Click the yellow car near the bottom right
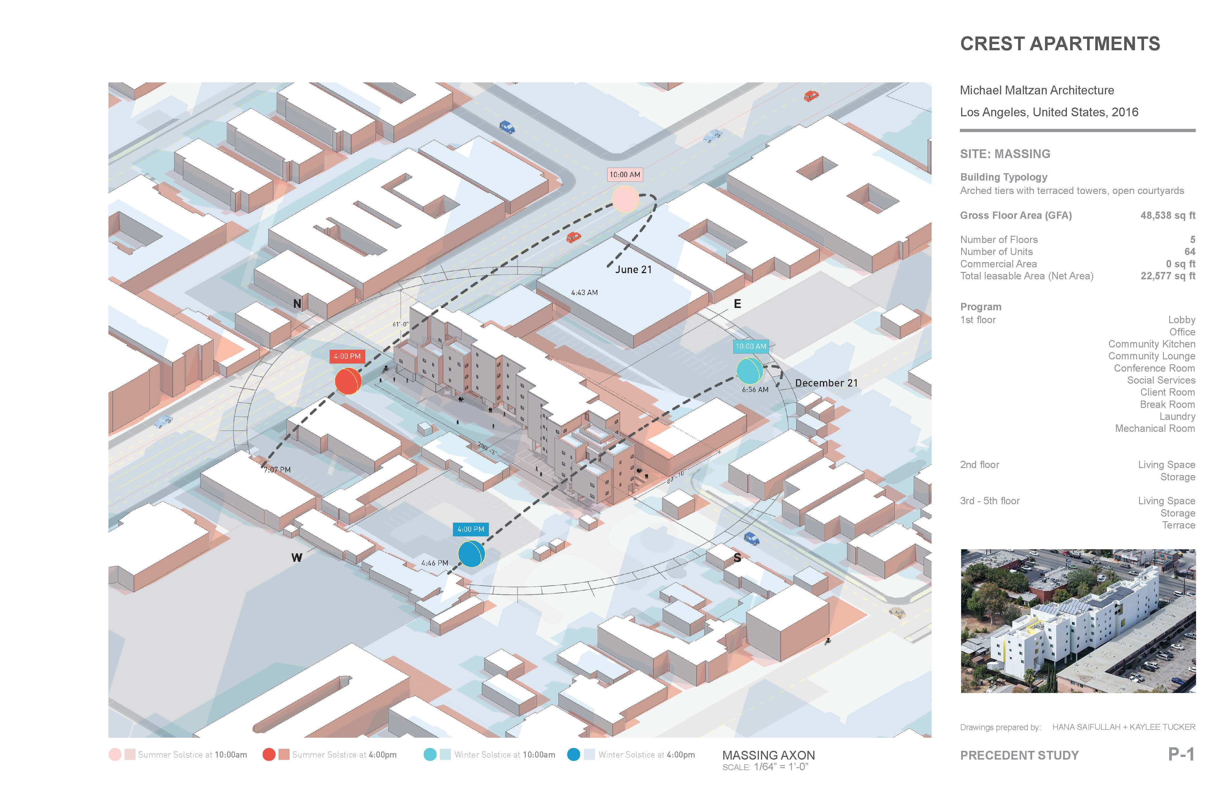 pos(897,613)
